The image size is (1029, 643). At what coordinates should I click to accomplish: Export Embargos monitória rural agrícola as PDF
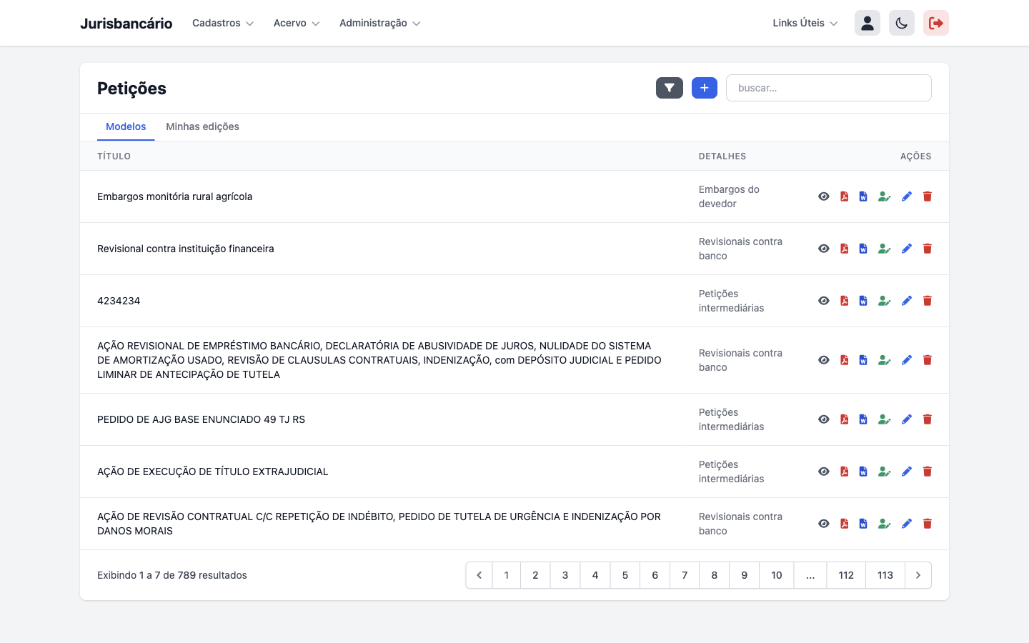coord(845,196)
